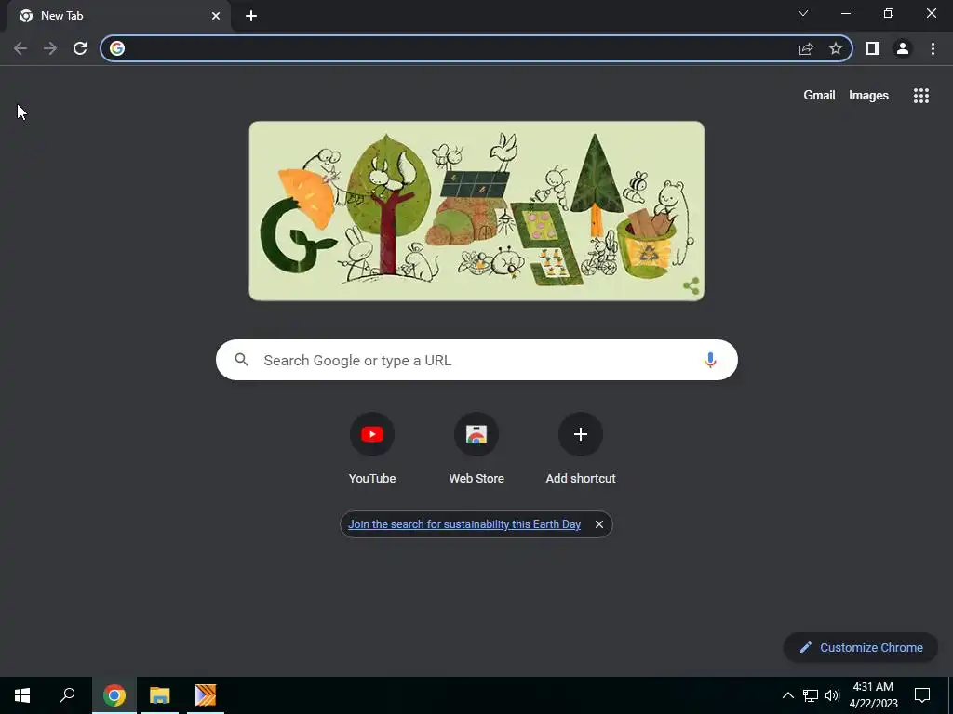Viewport: 953px width, 714px height.
Task: Click the Earth Day Google Doodle
Action: click(x=476, y=211)
